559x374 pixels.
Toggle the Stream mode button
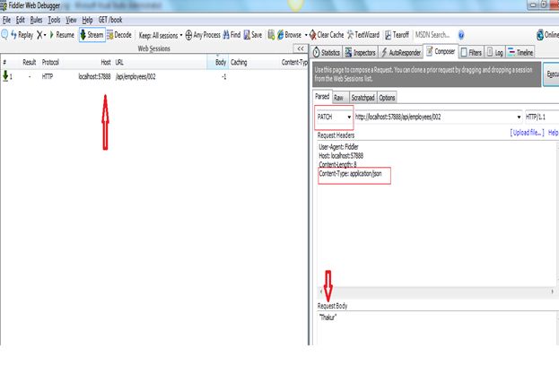click(x=92, y=35)
